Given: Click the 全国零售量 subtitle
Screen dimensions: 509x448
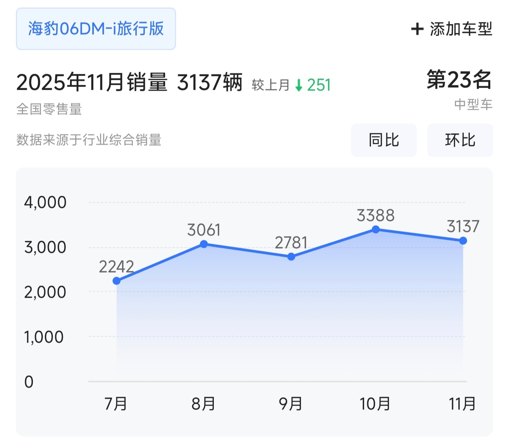Looking at the screenshot, I should click(49, 109).
